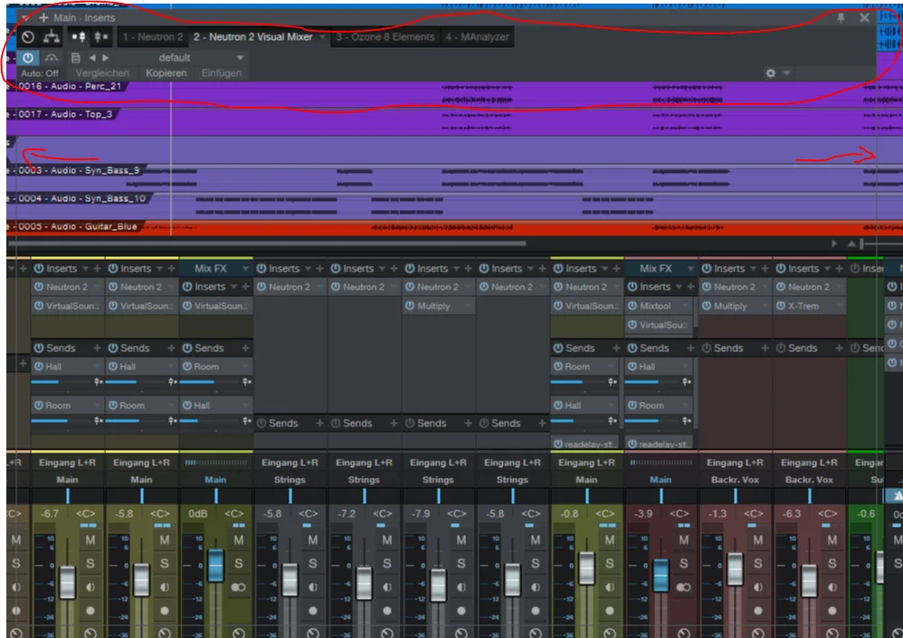Click the bypass arc icon beside plugin power
This screenshot has width=903, height=638.
52,58
